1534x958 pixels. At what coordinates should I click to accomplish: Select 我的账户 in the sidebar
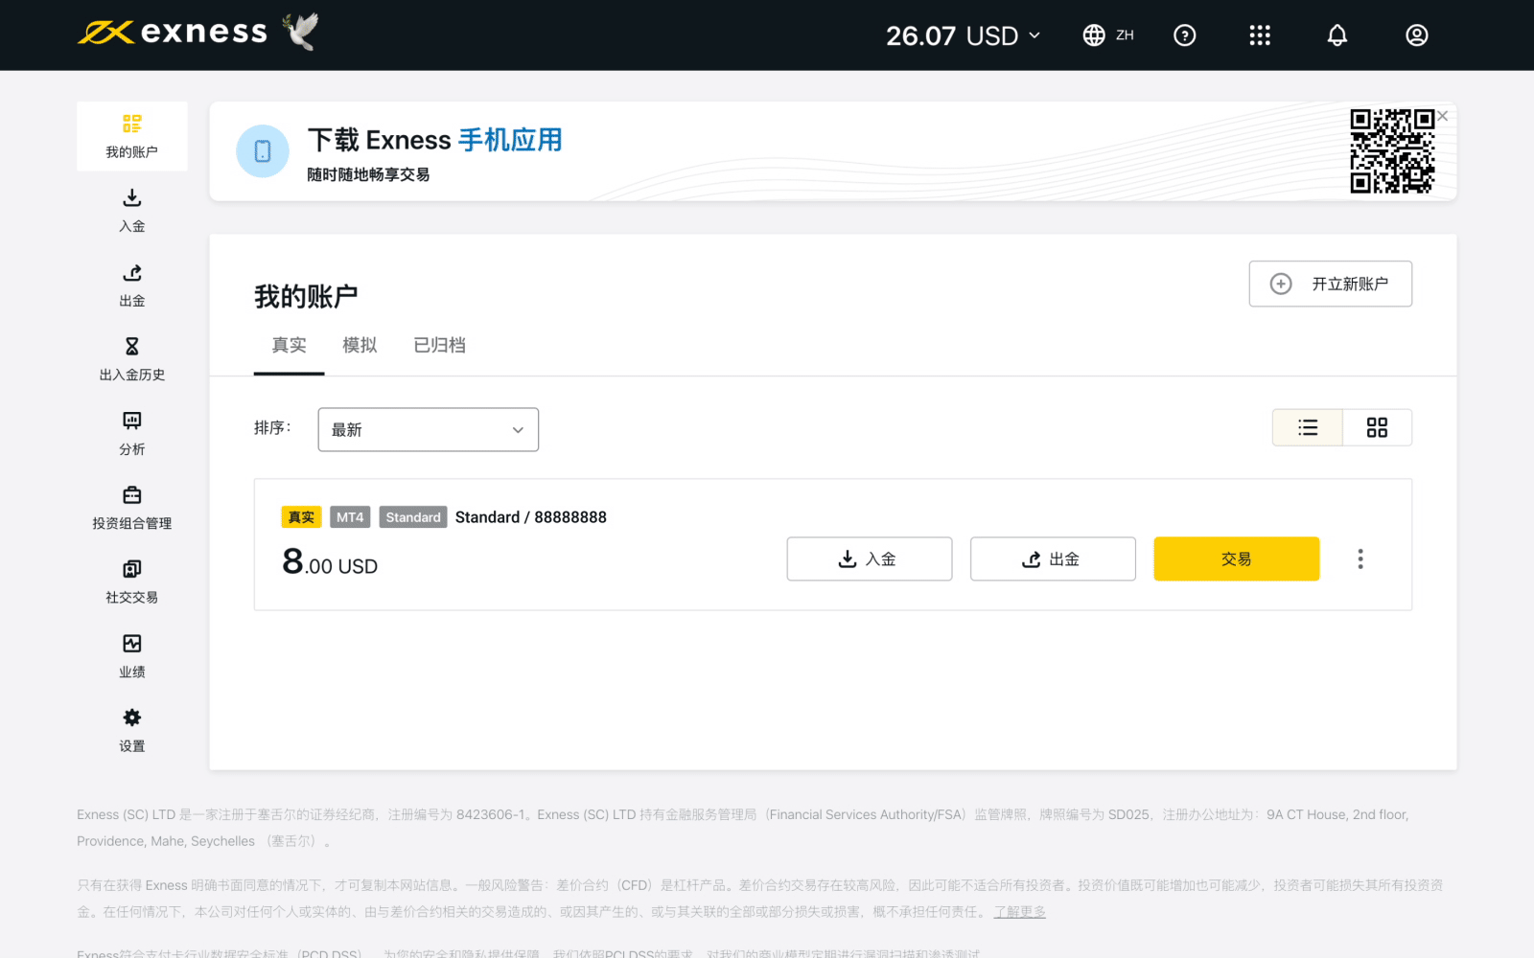(132, 137)
